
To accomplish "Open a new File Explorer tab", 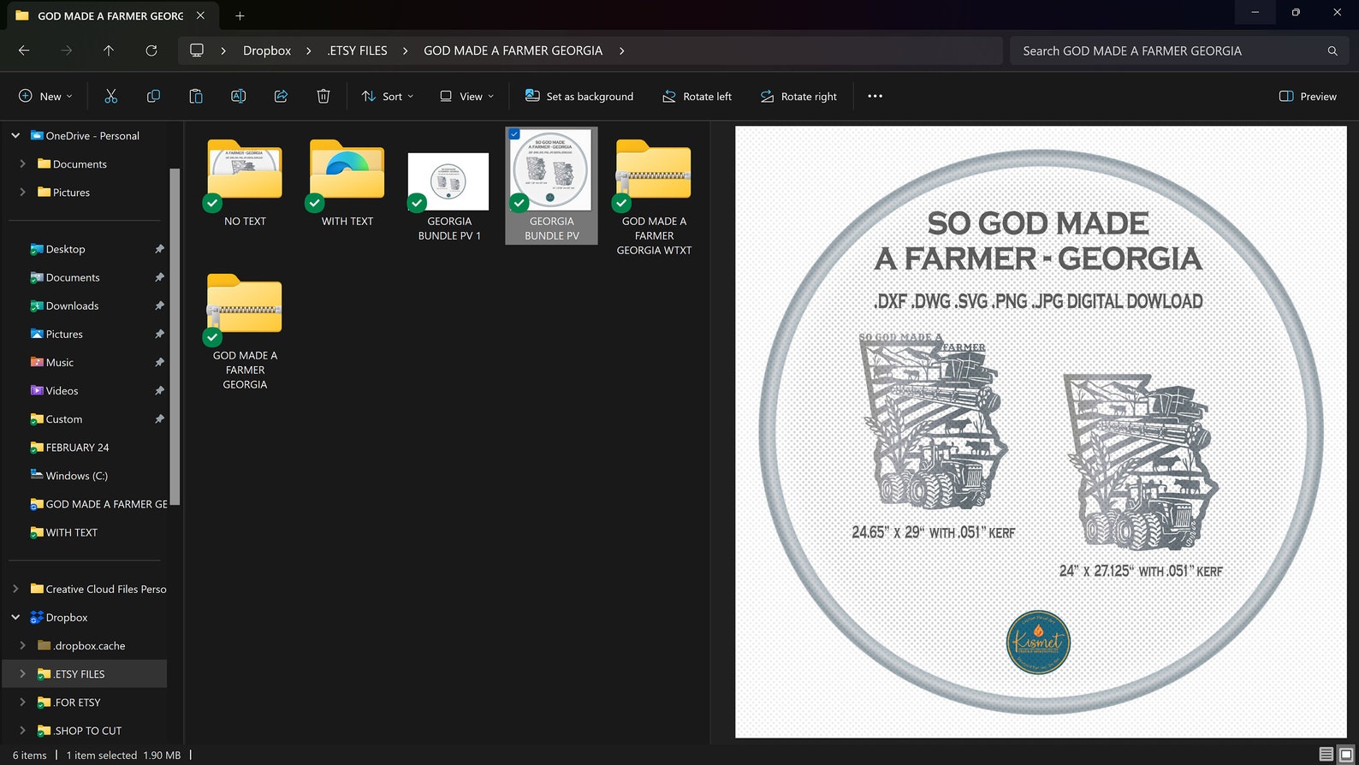I will (x=240, y=15).
